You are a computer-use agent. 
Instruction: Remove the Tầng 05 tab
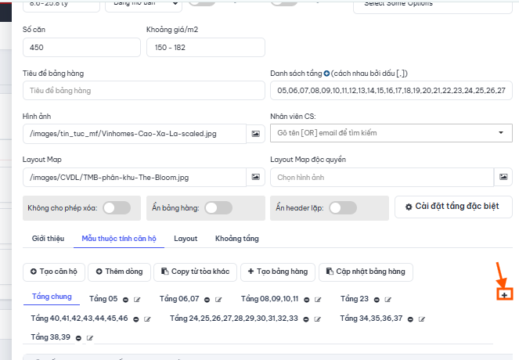tap(125, 300)
